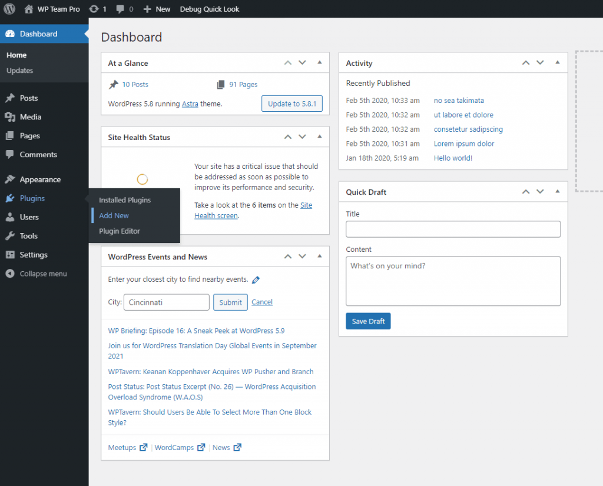The width and height of the screenshot is (603, 486).
Task: Open WP Briefing Episode 16 news link
Action: (196, 331)
